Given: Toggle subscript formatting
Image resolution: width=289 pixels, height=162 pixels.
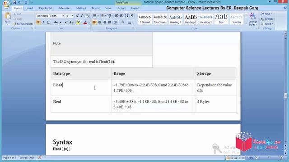Looking at the screenshot, I should tap(61, 22).
